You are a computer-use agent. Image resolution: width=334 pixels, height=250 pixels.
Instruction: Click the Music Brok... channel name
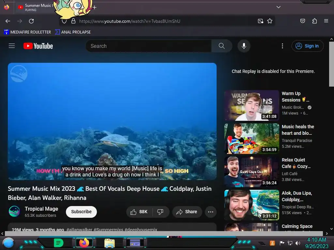(x=293, y=107)
